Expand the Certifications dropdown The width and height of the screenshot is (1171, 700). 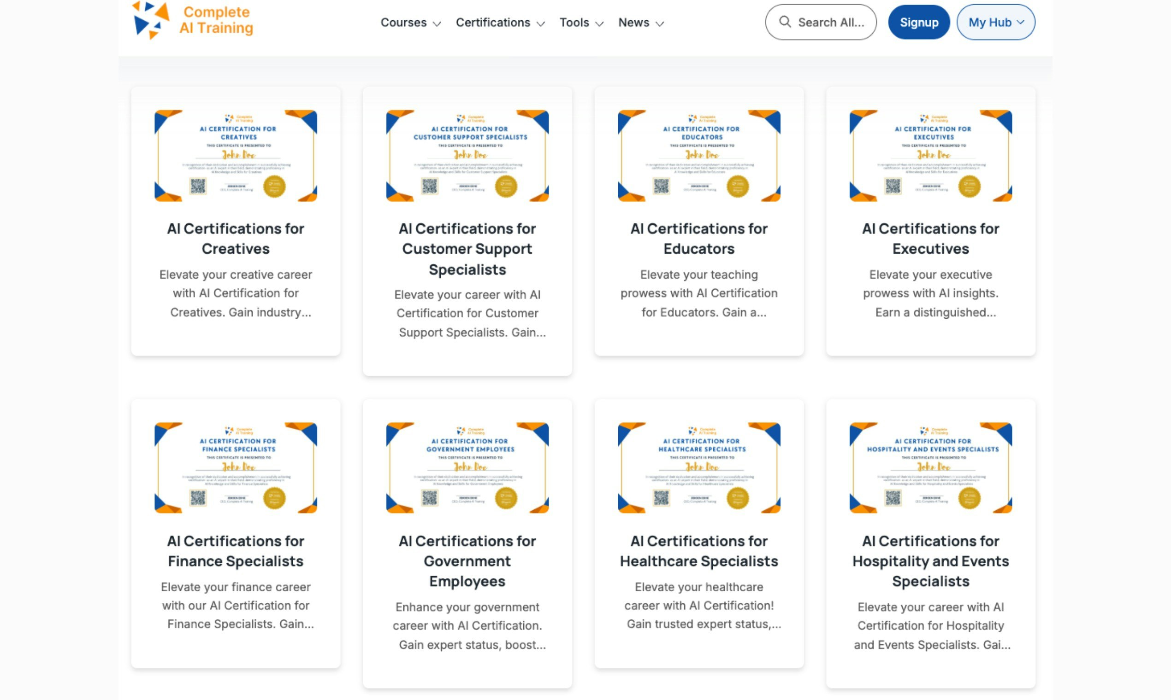pos(500,23)
